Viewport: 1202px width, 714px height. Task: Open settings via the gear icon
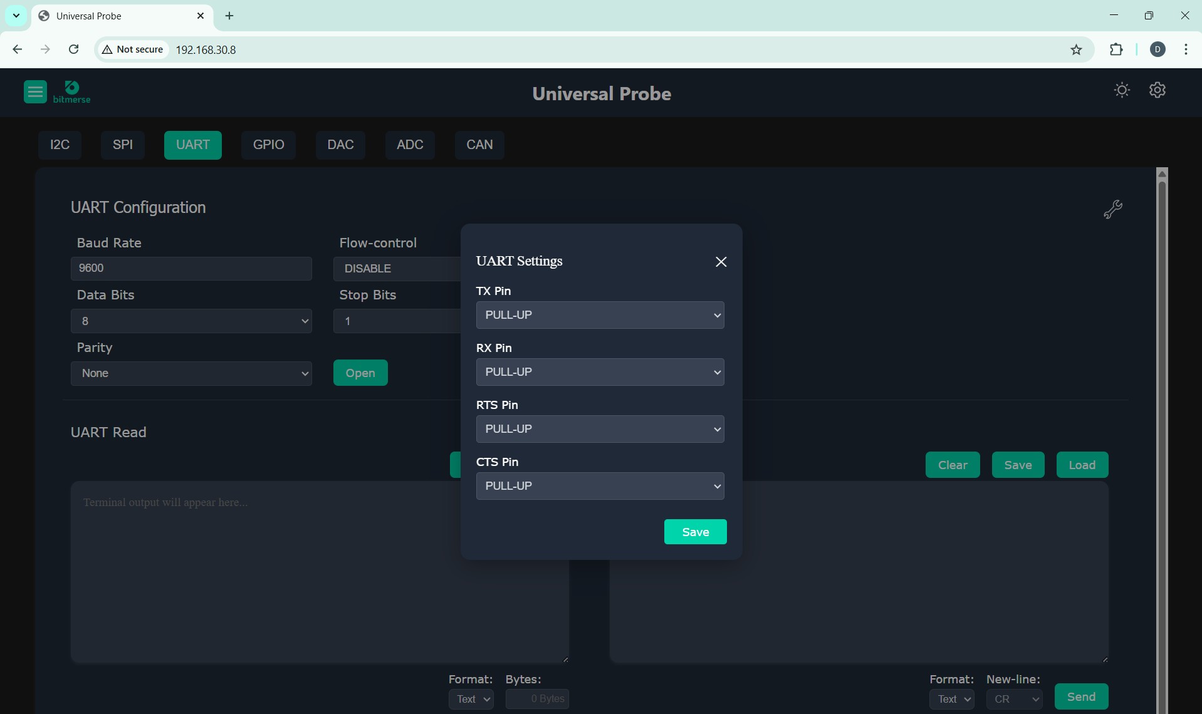pos(1157,90)
